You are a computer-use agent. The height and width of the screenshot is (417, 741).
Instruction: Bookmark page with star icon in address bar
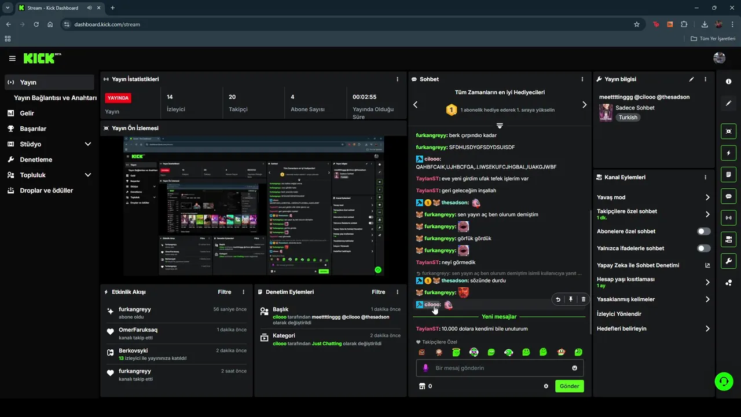(637, 24)
